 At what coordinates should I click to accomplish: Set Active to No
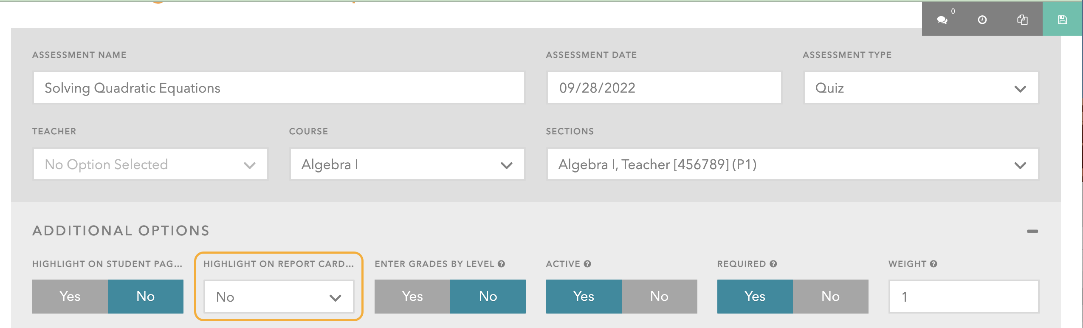659,297
